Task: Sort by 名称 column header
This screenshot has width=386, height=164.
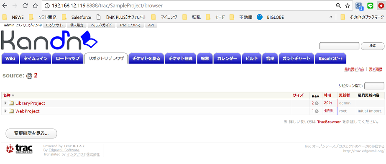Action: click(7, 95)
